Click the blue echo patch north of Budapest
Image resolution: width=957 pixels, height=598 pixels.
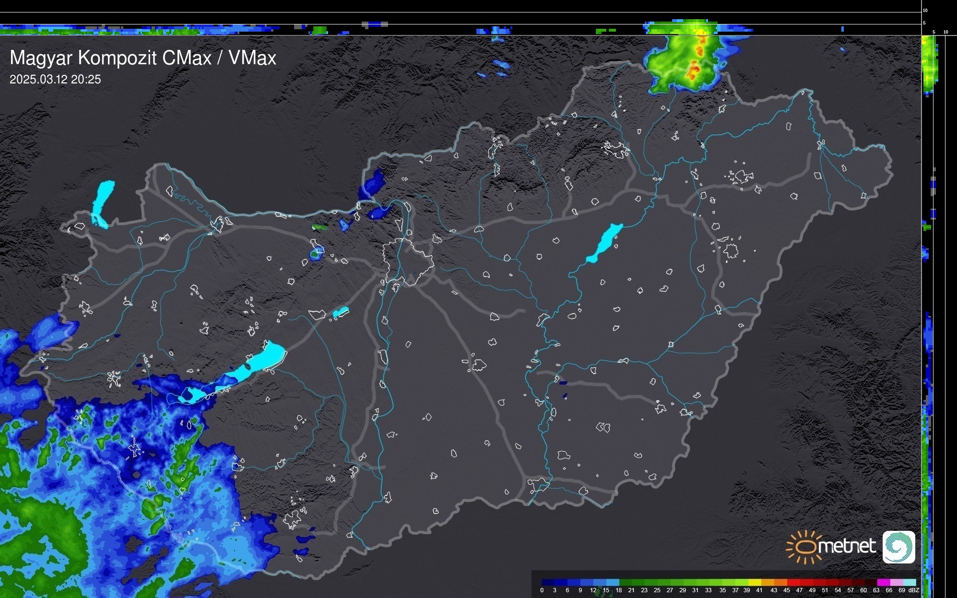coord(373,185)
